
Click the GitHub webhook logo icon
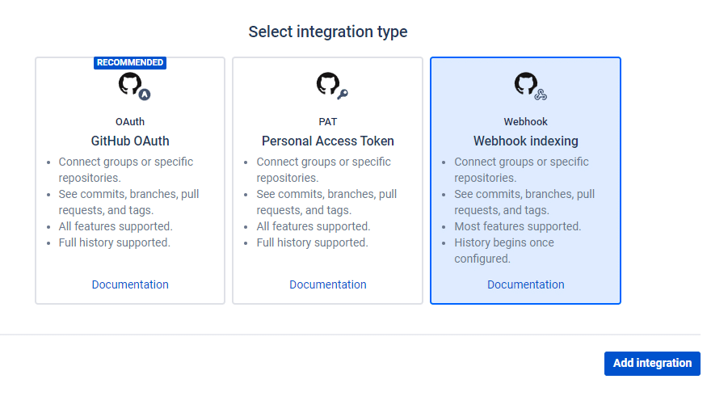(528, 85)
